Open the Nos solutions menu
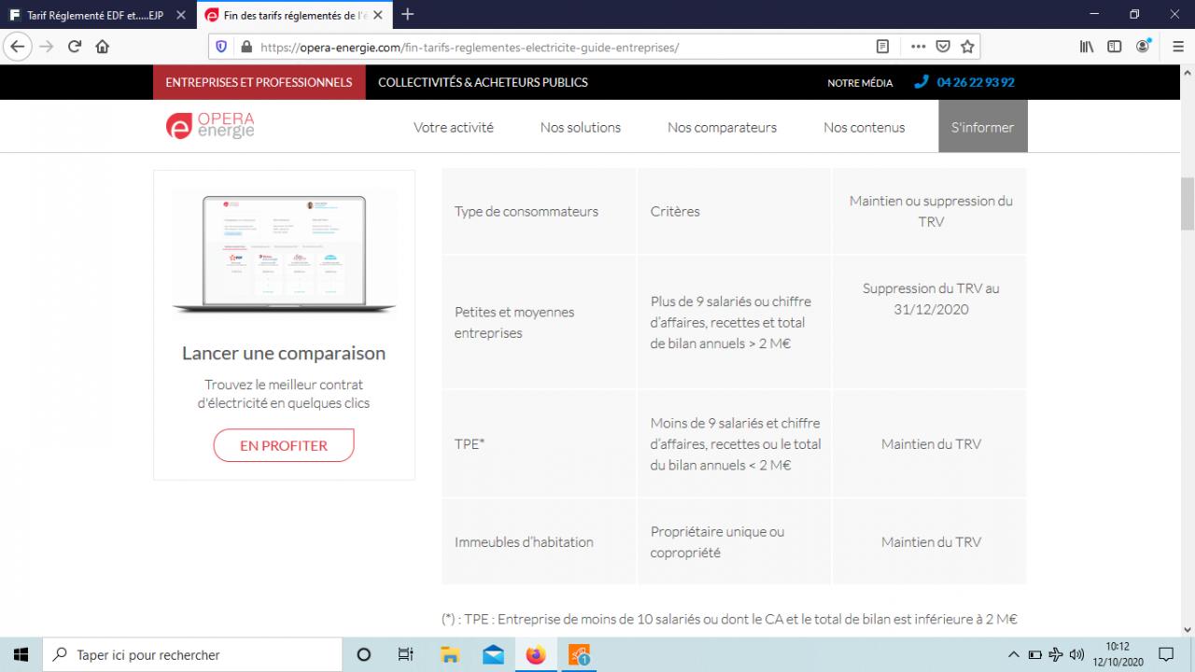1195x672 pixels. [x=581, y=127]
